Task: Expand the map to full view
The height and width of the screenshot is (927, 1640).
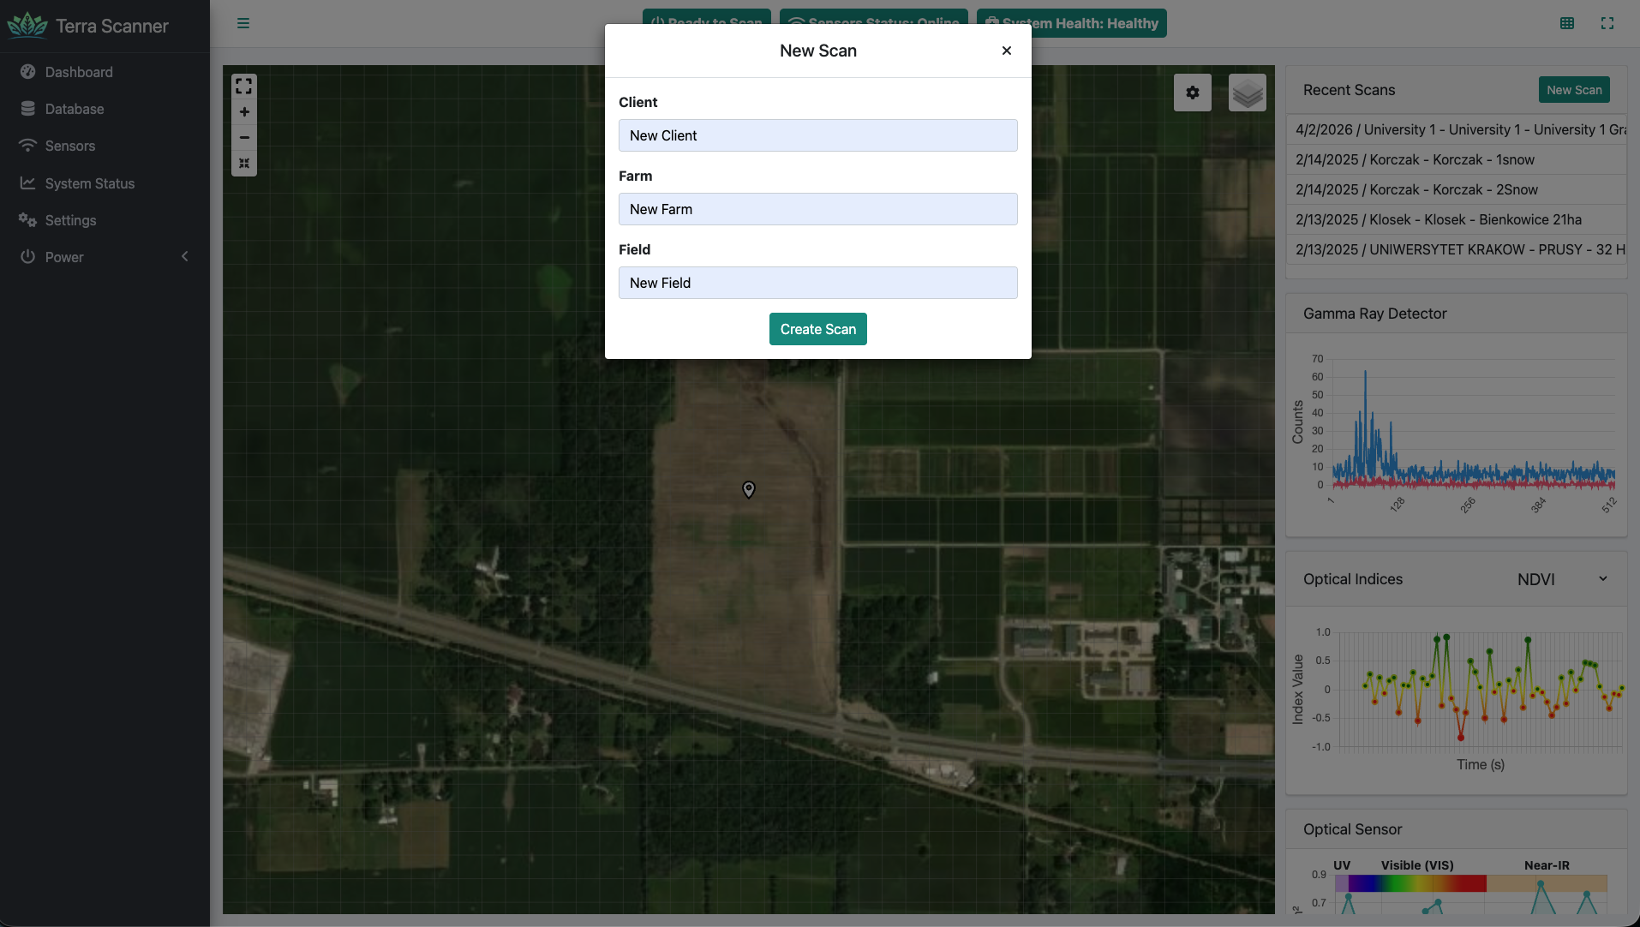Action: click(243, 86)
